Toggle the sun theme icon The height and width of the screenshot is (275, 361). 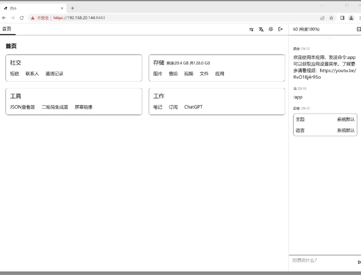[x=271, y=29]
